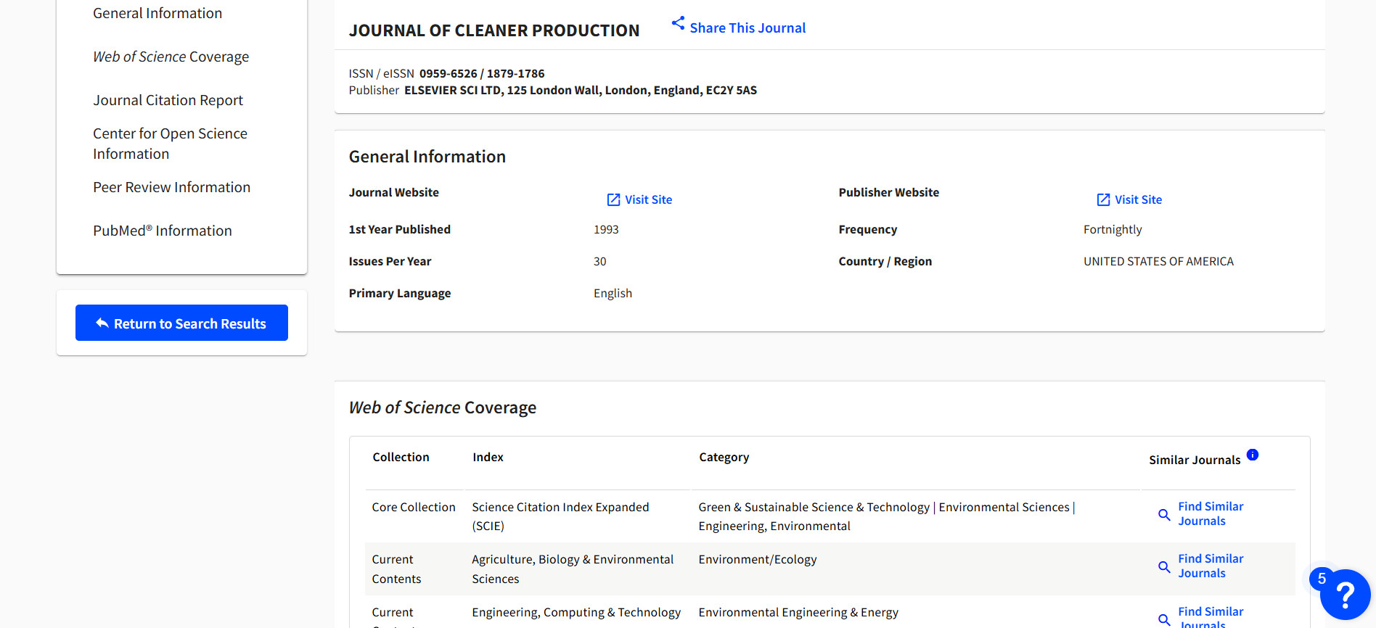Open Journal Citation Report section

coord(168,100)
